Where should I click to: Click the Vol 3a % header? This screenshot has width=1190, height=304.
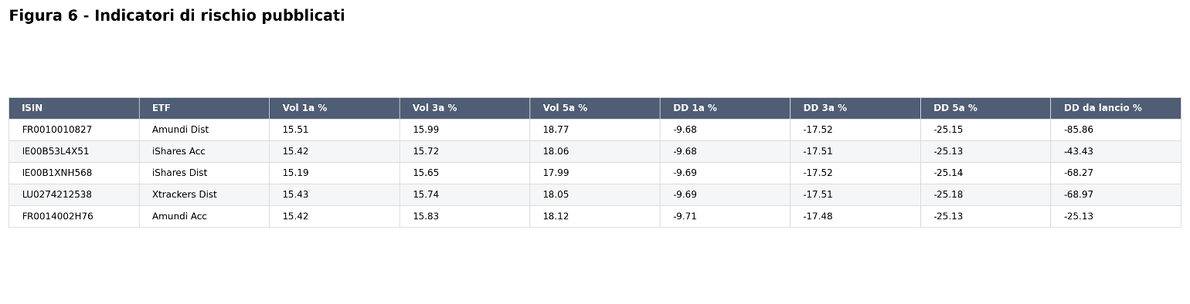(x=464, y=108)
